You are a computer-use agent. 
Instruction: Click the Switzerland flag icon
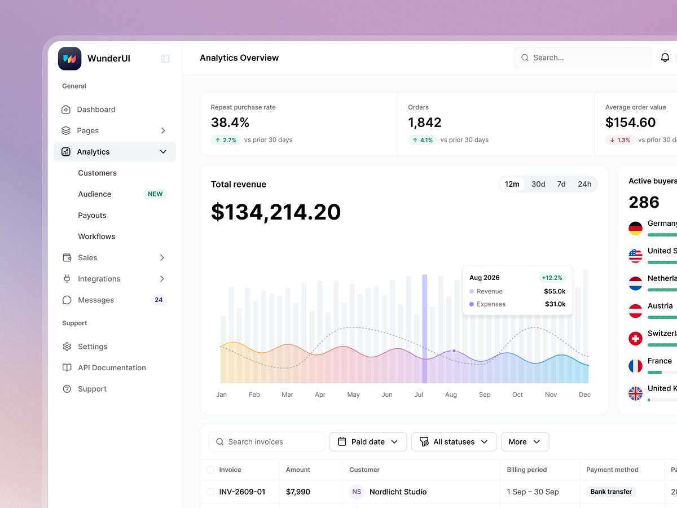635,339
